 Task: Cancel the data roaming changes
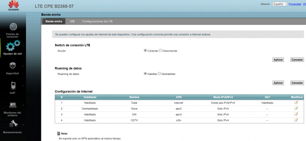(x=297, y=83)
